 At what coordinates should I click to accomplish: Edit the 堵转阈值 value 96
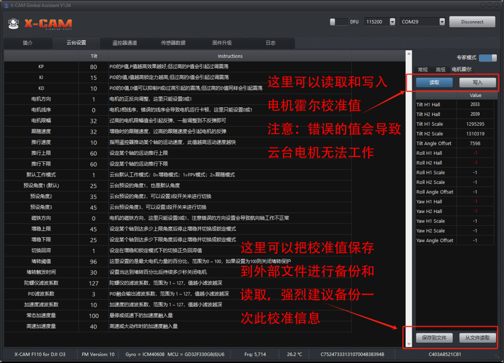point(93,262)
